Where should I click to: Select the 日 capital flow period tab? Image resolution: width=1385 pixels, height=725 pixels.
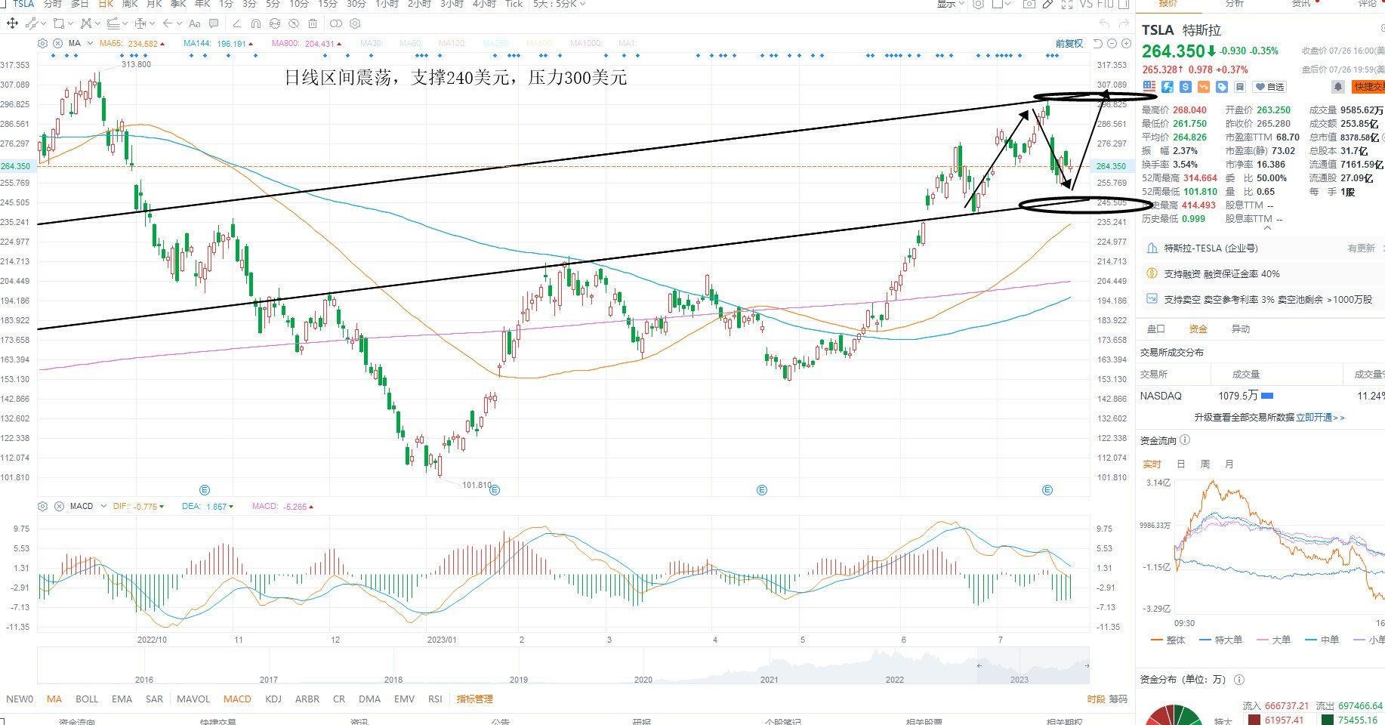(x=1181, y=464)
